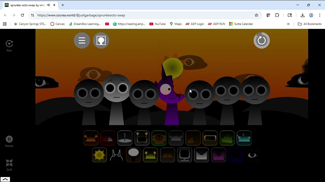The width and height of the screenshot is (325, 182).
Task: Open the ADP RUN bookmark
Action: pyautogui.click(x=217, y=24)
